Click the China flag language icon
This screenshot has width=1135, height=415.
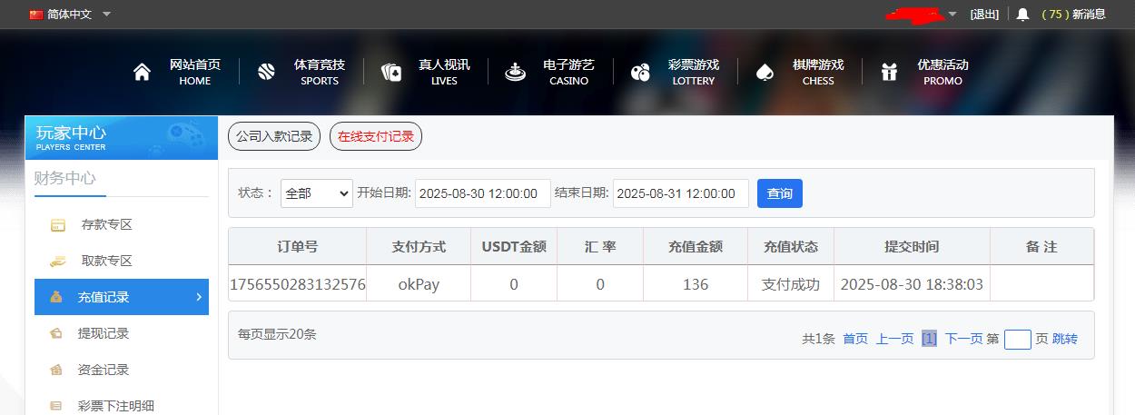pos(36,15)
